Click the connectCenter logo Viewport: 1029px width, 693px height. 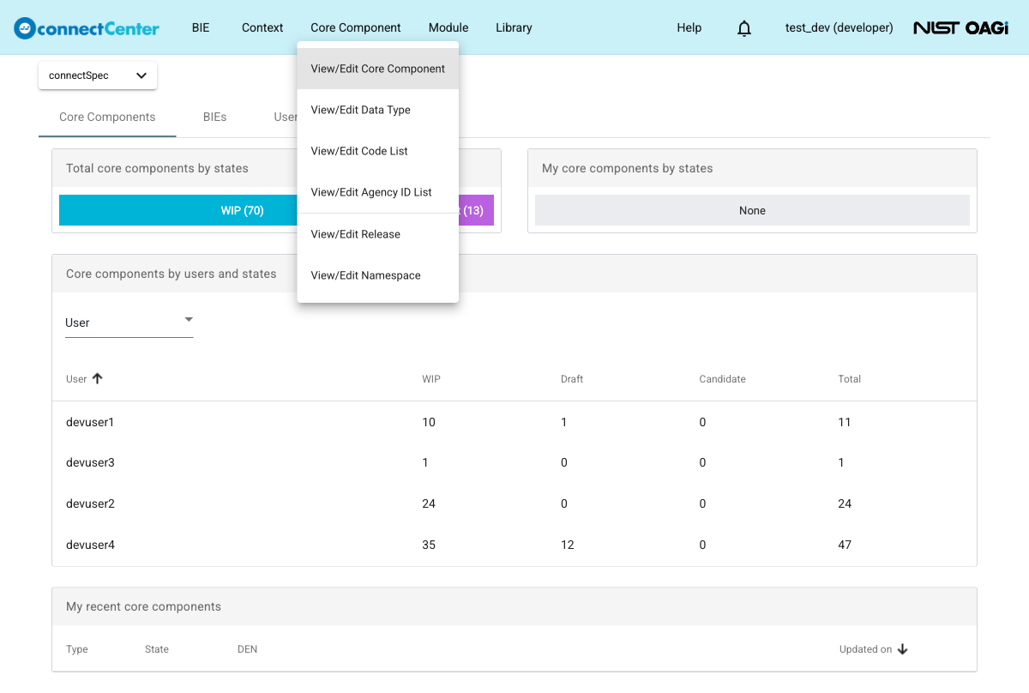87,27
